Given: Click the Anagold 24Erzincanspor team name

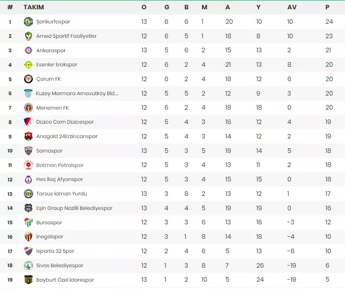Looking at the screenshot, I should click(67, 136).
